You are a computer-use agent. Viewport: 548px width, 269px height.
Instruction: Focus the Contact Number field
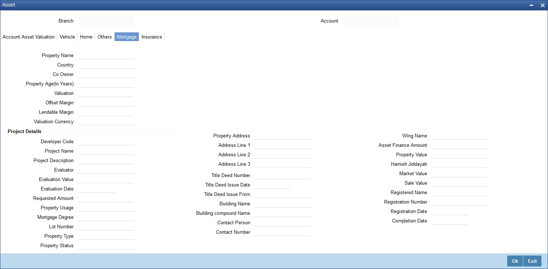[x=283, y=232]
